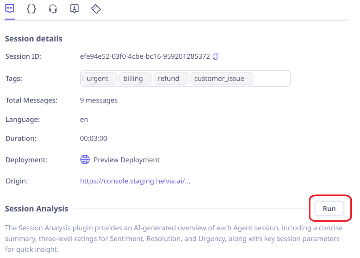Click the globe icon beside Preview Deployment
Screen dimensions: 360x258
[85, 160]
